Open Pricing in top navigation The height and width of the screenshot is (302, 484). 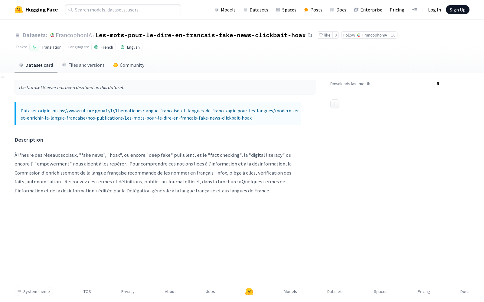(397, 10)
